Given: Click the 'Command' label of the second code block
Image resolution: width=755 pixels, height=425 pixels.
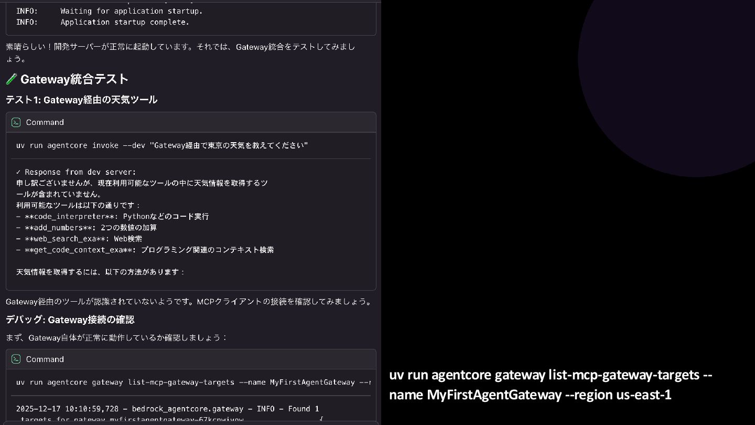Looking at the screenshot, I should click(45, 359).
